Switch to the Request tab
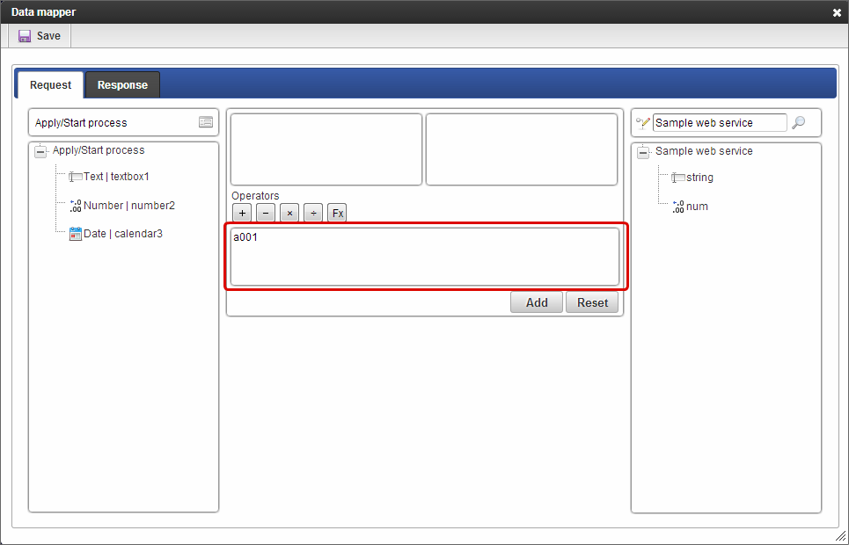849x545 pixels. tap(50, 85)
